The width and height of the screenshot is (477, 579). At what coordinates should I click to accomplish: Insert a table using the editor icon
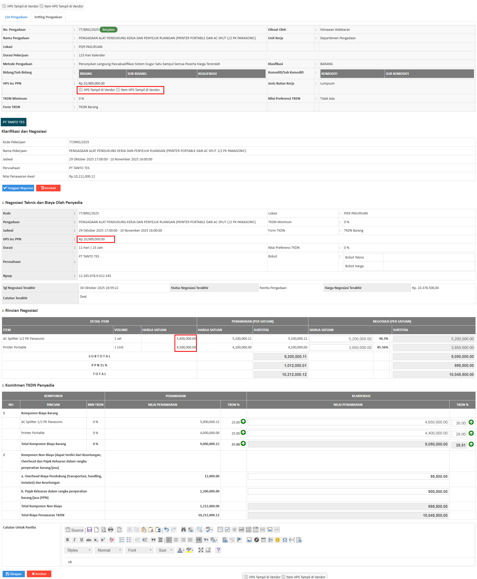tap(263, 540)
